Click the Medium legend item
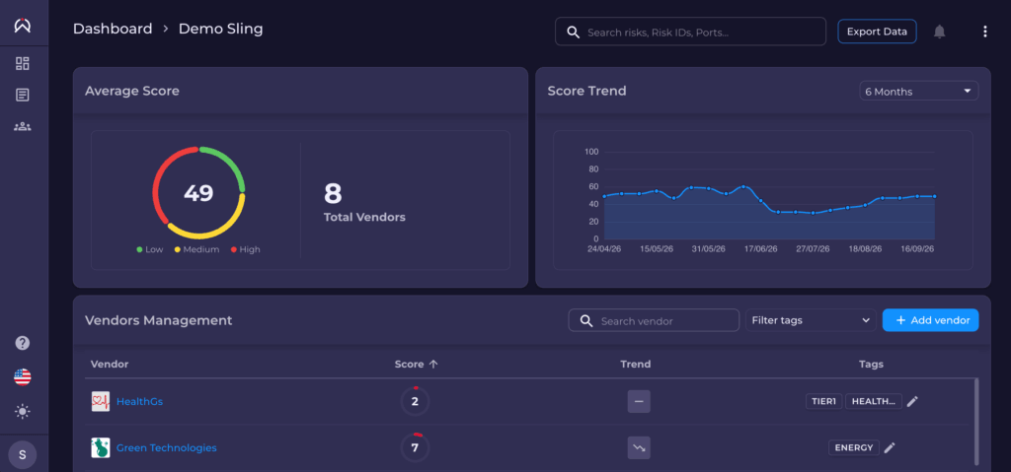1011x472 pixels. (x=196, y=249)
